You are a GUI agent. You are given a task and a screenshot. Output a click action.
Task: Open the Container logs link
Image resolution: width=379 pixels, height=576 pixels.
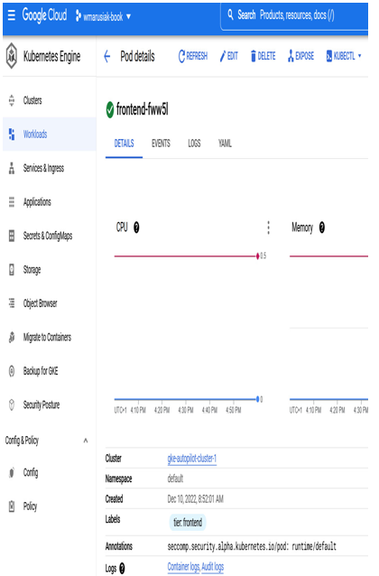click(x=183, y=567)
